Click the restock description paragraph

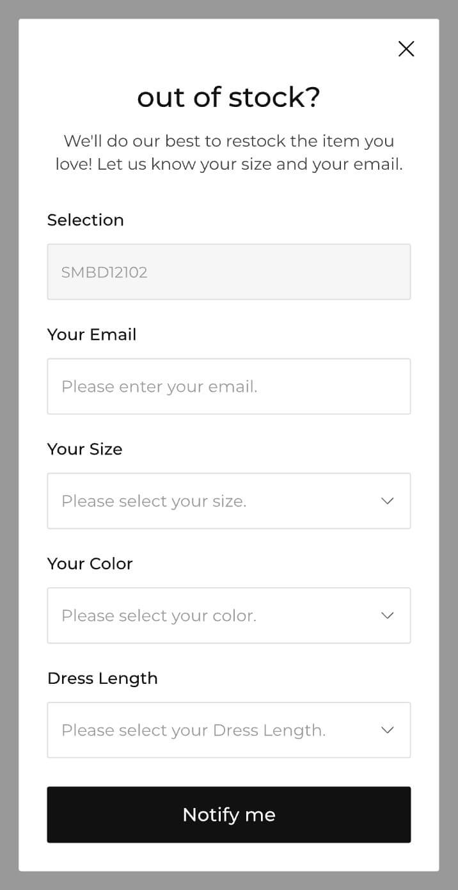pos(228,152)
